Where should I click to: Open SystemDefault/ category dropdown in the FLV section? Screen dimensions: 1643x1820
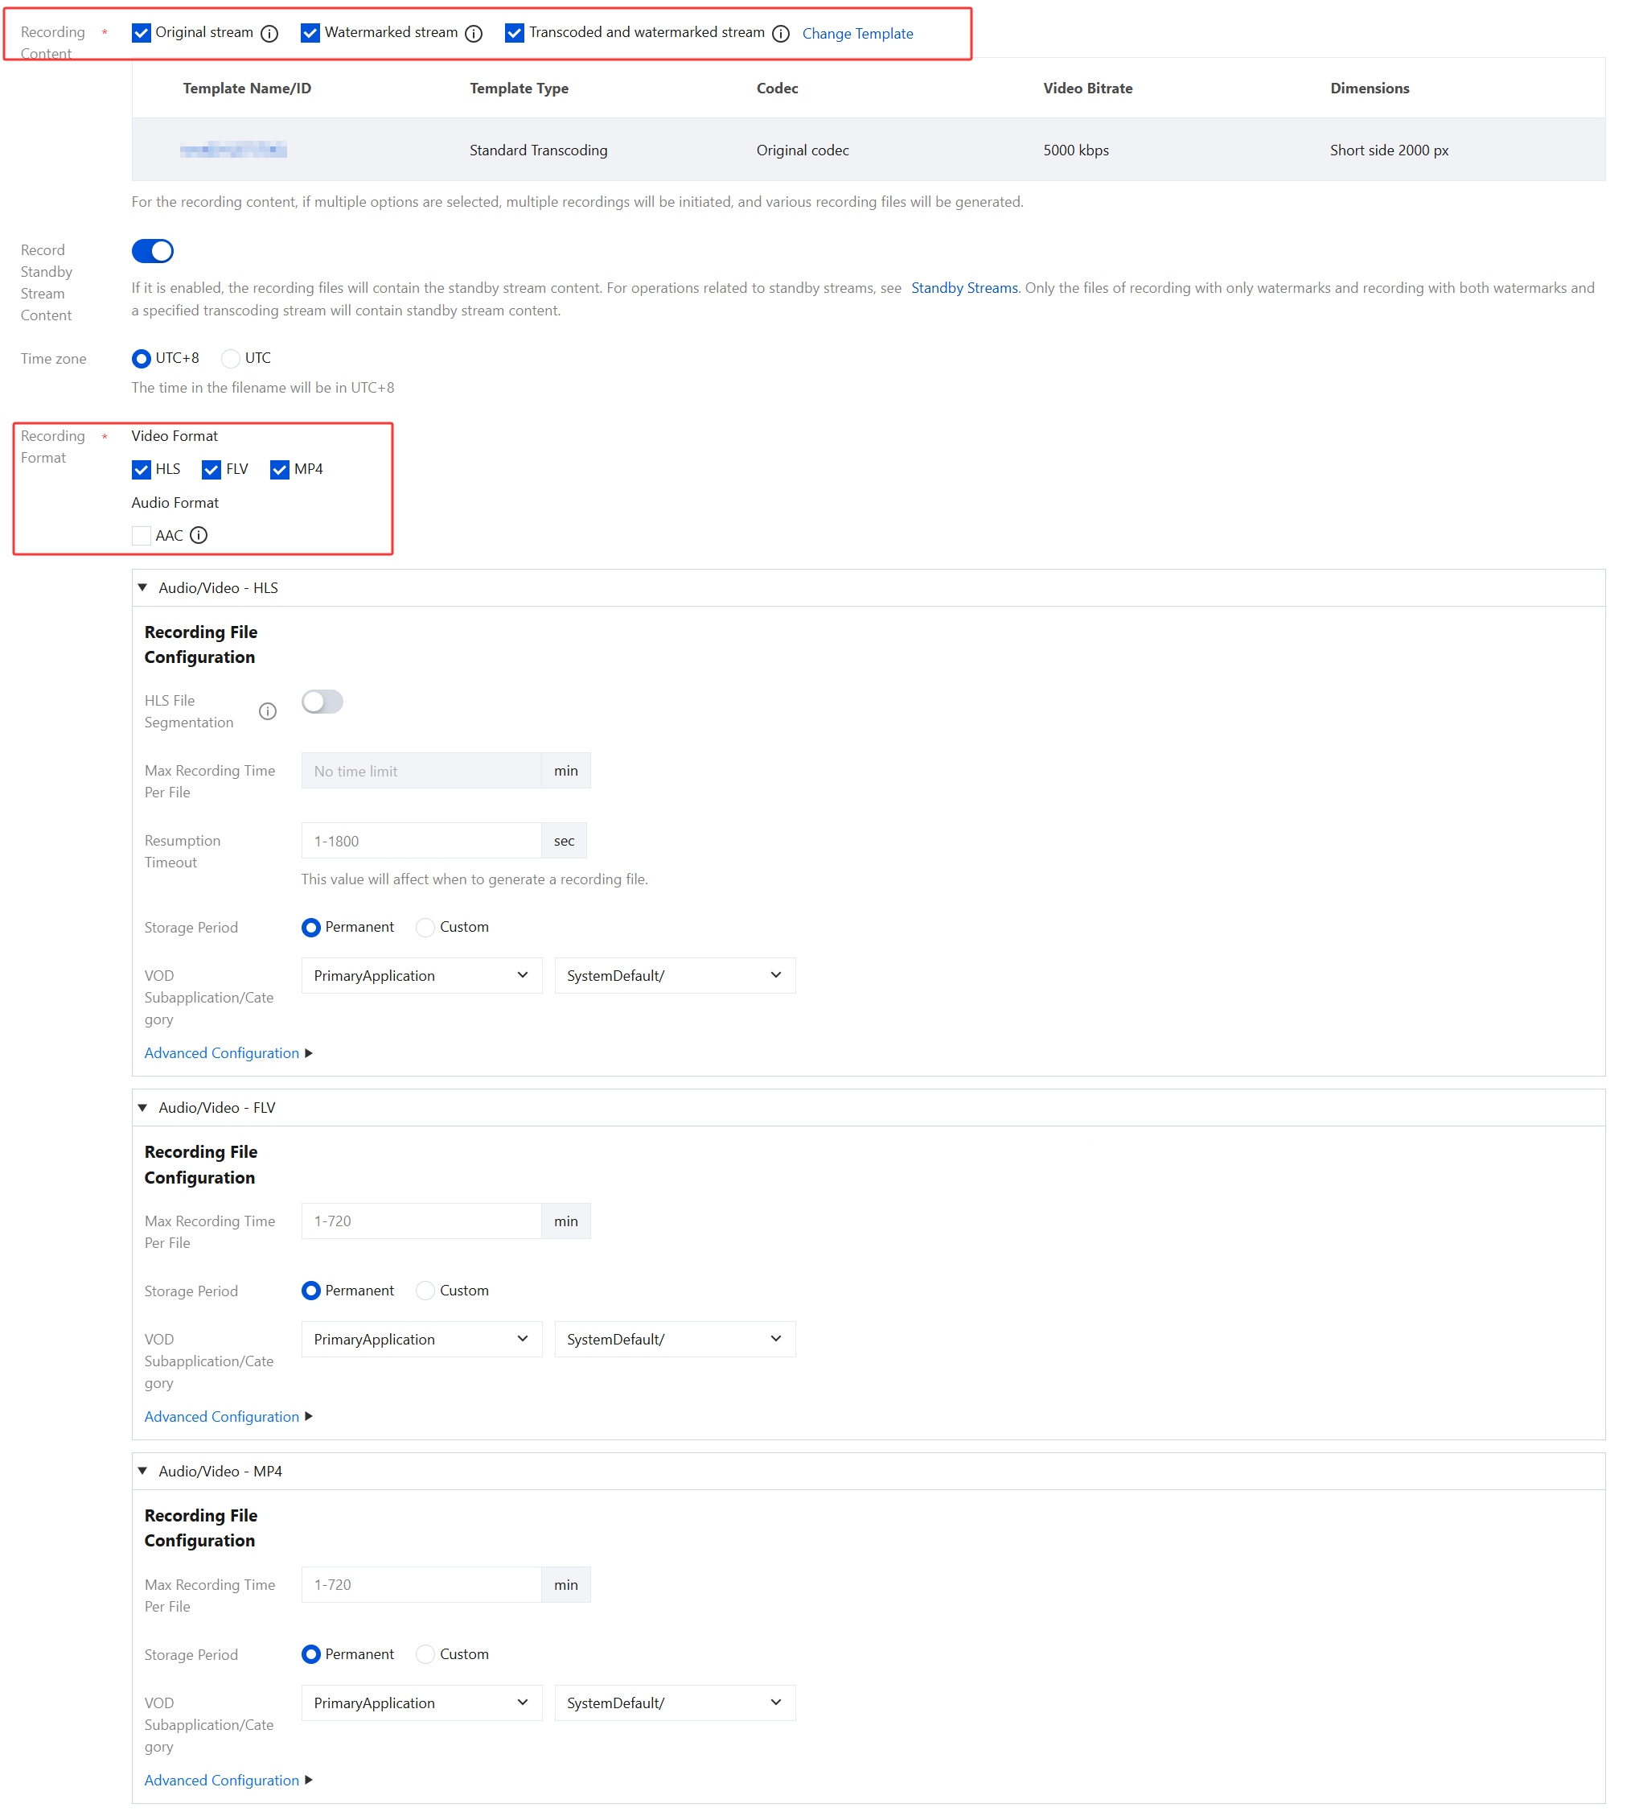pyautogui.click(x=674, y=1340)
